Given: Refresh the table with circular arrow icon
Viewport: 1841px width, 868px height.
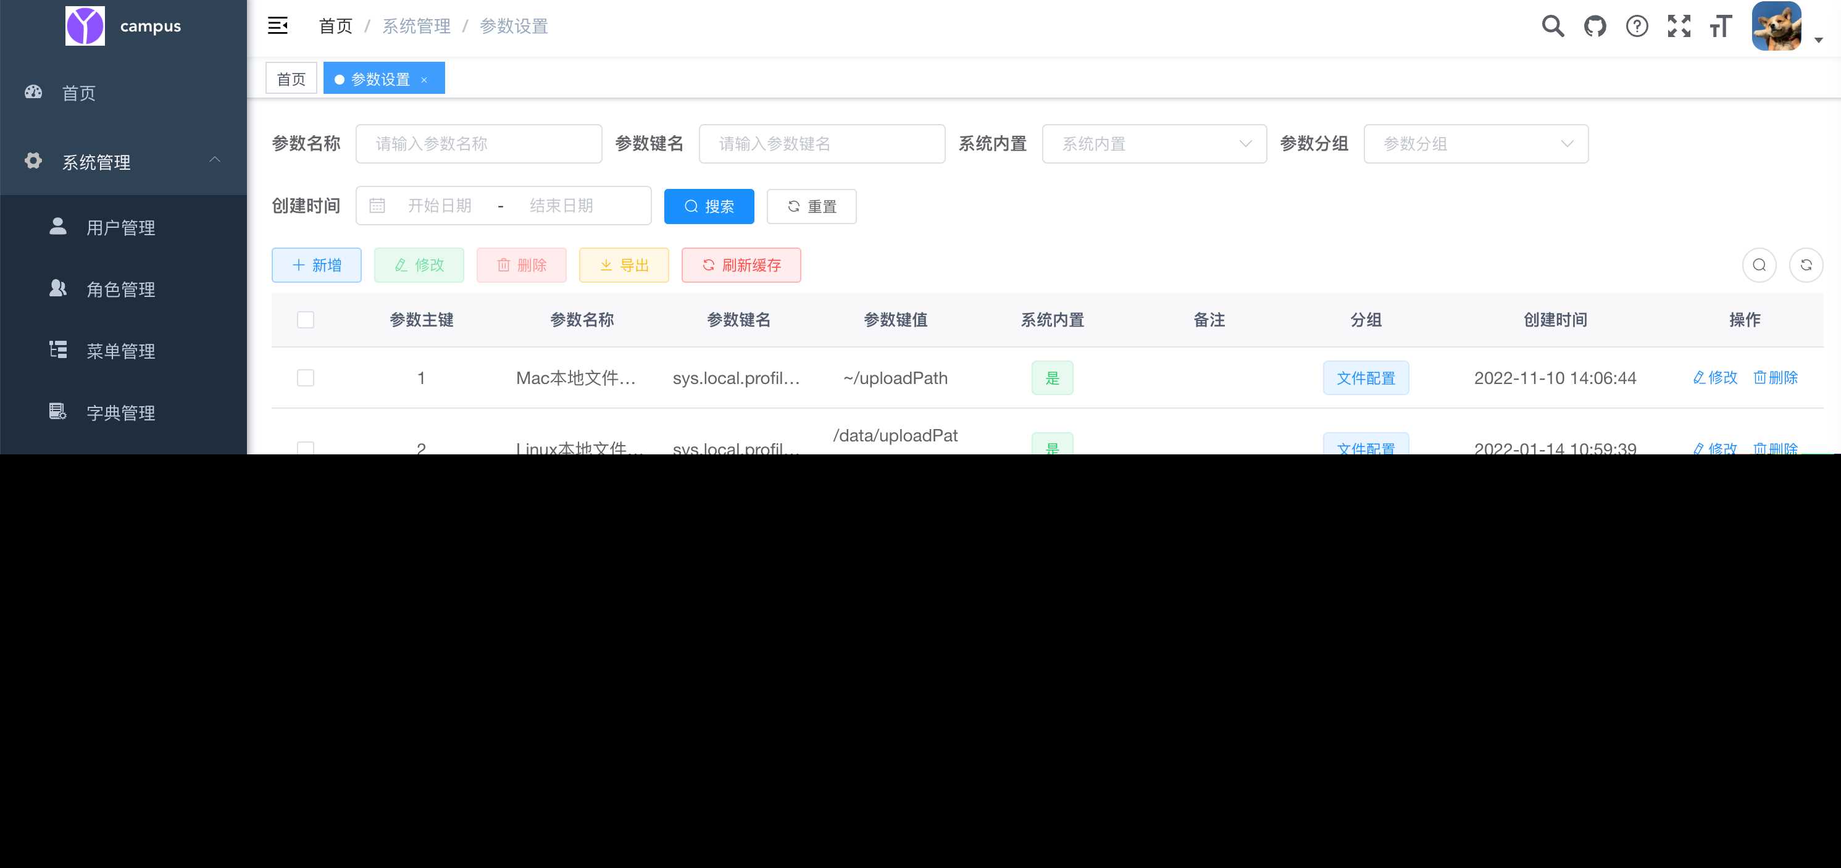Looking at the screenshot, I should [1806, 265].
